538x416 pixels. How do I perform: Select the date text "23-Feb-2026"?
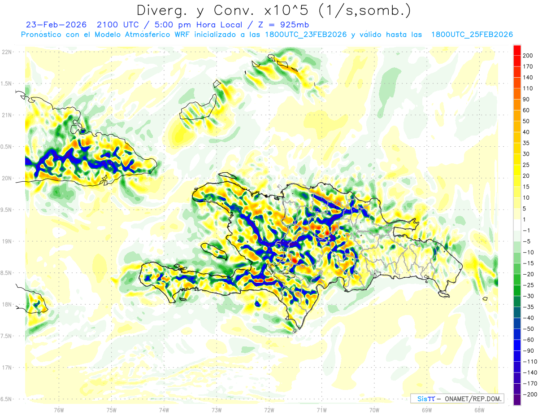tap(56, 24)
